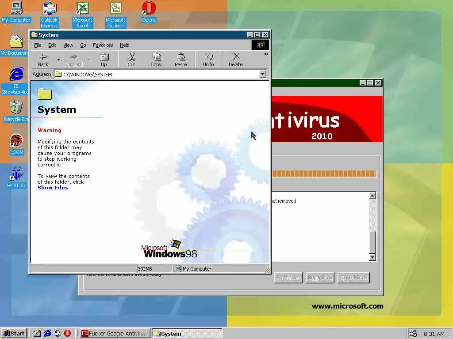Screen dimensions: 453x339
Task: Open the IE Browserservice desktop icon
Action: 15,81
